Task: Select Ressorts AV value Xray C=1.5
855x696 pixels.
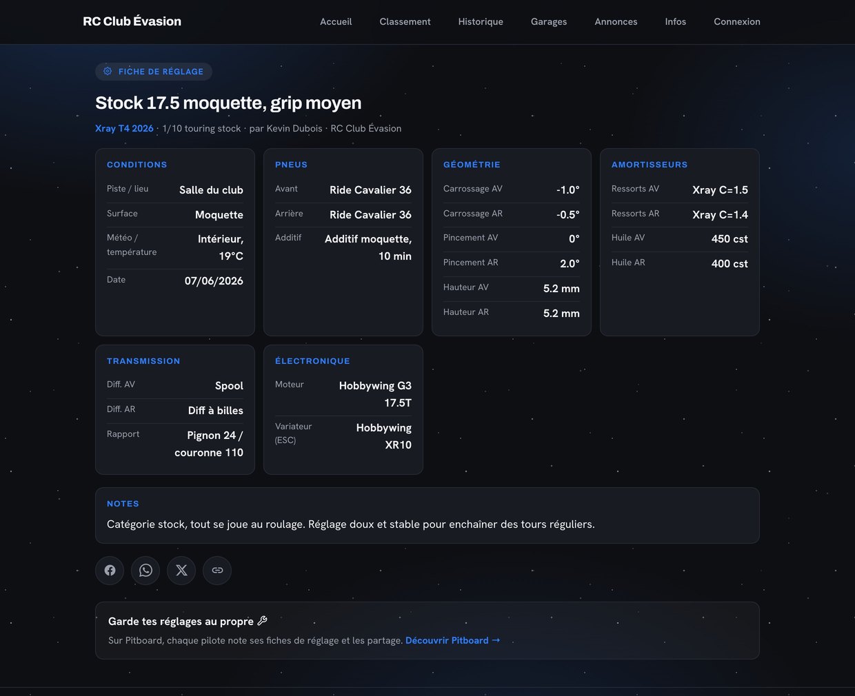Action: coord(720,190)
